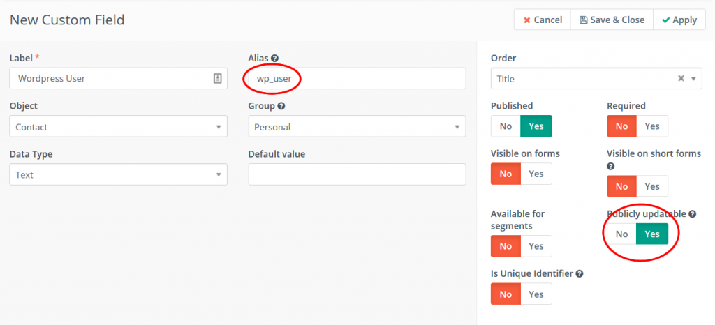Click the Alias help question mark icon
Screen dimensions: 715x325
(x=274, y=58)
